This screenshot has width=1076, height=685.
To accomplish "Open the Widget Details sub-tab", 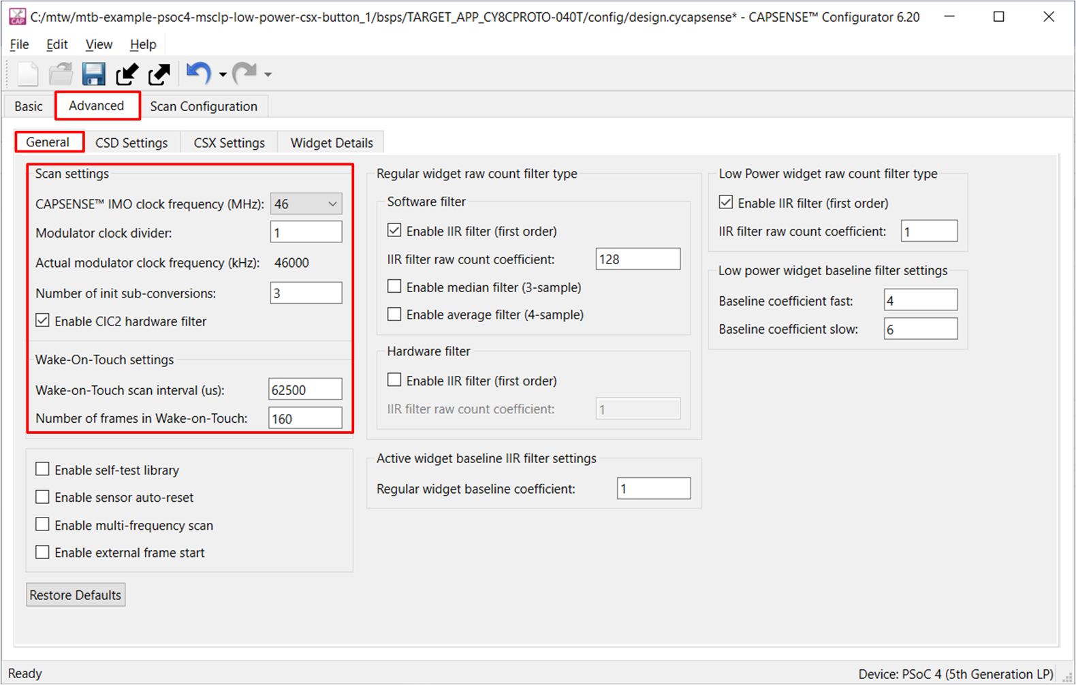I will pos(332,142).
